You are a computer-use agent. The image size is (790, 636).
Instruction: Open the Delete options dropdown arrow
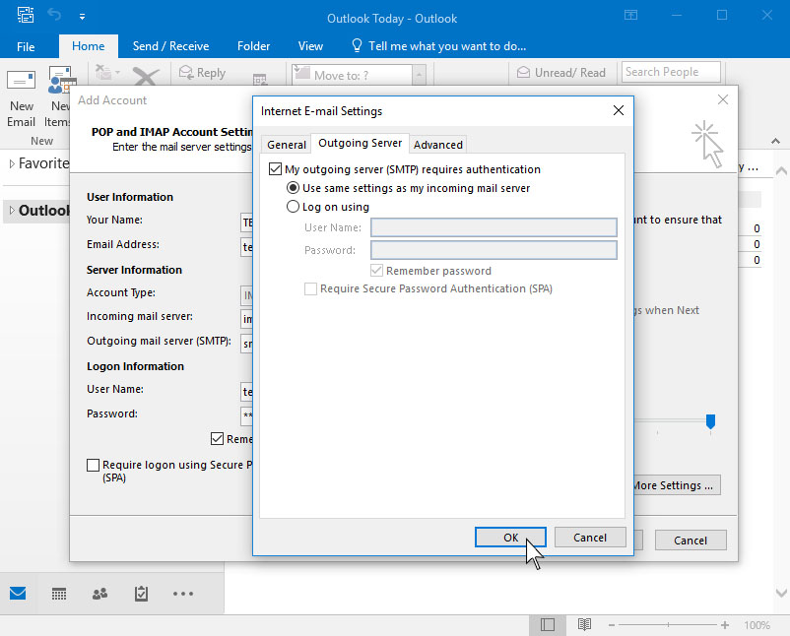[117, 73]
